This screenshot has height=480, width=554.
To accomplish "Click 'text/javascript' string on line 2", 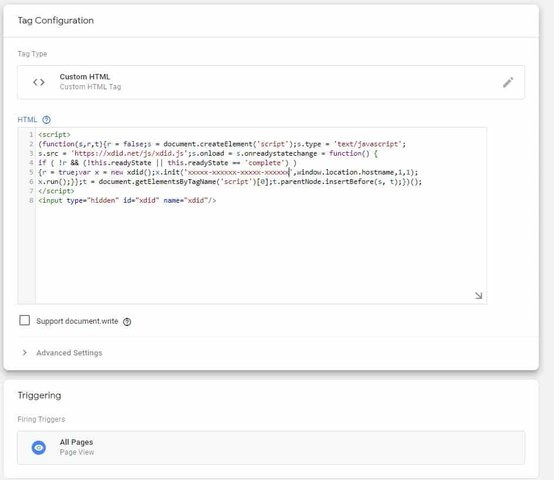I will (x=367, y=144).
